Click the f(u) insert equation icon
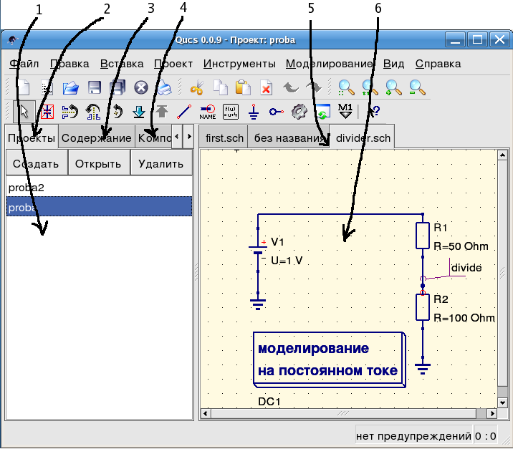Screen dimensions: 513x449 point(231,112)
